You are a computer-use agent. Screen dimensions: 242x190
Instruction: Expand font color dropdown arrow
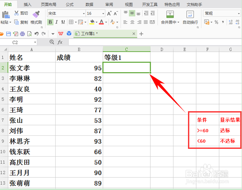point(106,22)
